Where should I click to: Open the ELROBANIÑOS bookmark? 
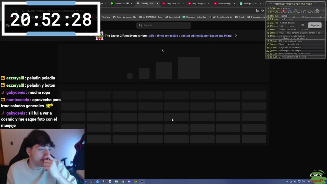tap(151, 17)
